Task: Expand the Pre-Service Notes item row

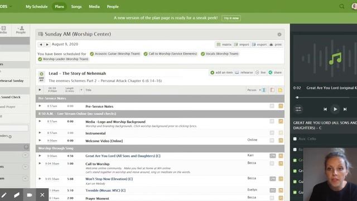Action: 40,106
